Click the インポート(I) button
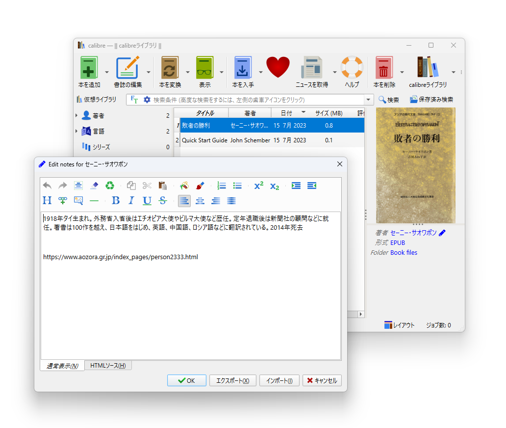The height and width of the screenshot is (428, 506). (279, 380)
